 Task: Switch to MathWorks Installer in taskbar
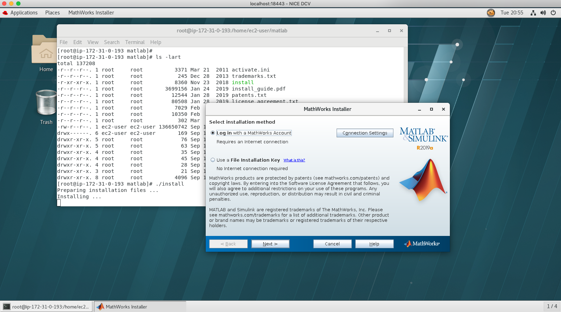(x=140, y=307)
